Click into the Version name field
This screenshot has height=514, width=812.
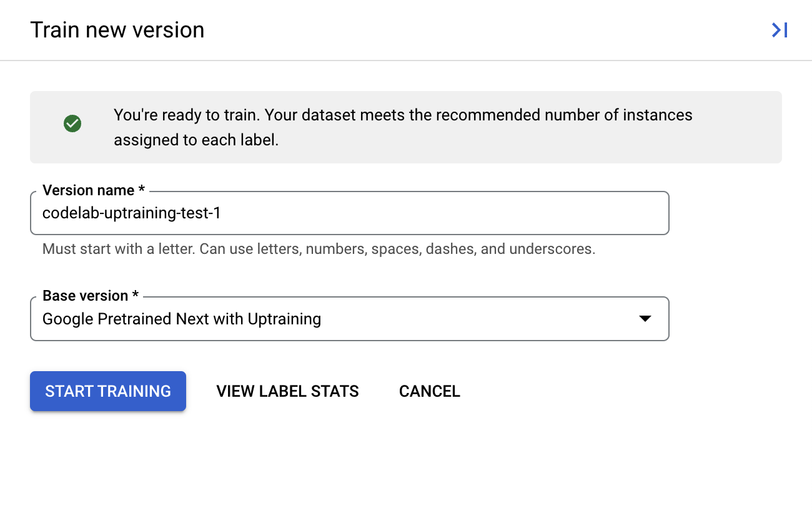point(349,213)
